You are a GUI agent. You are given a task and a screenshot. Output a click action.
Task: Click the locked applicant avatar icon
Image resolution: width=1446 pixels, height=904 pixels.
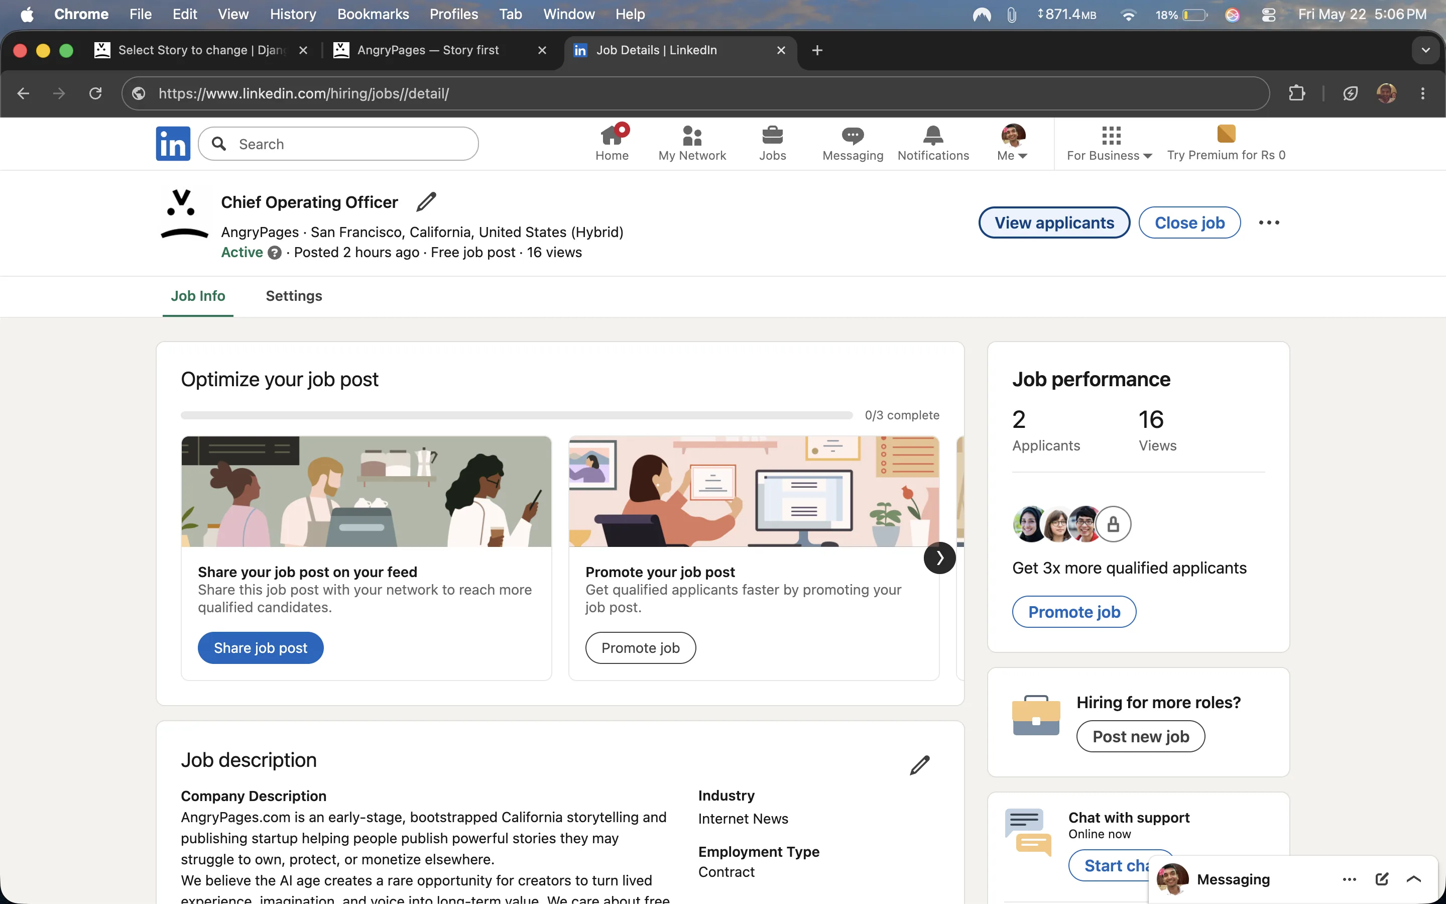coord(1113,524)
